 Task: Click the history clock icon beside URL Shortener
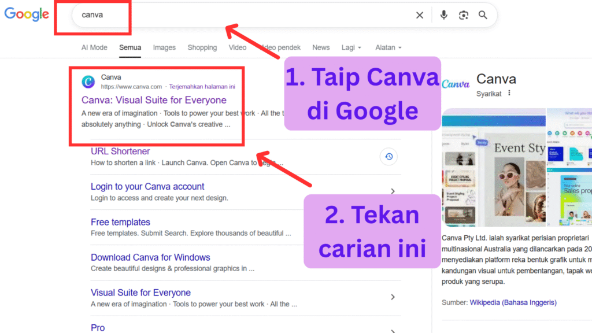point(389,157)
